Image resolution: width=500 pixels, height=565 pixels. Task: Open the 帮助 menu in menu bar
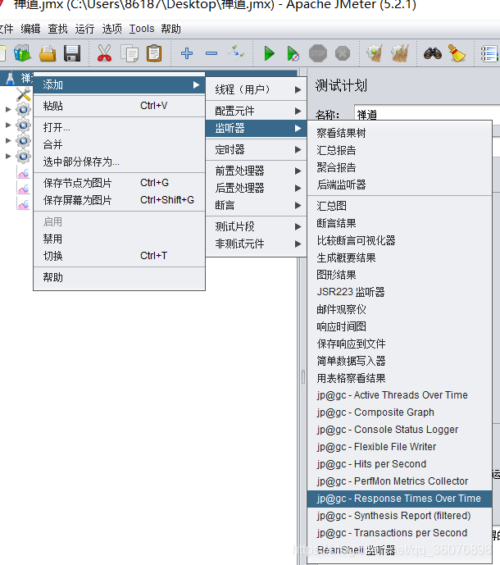(x=170, y=29)
